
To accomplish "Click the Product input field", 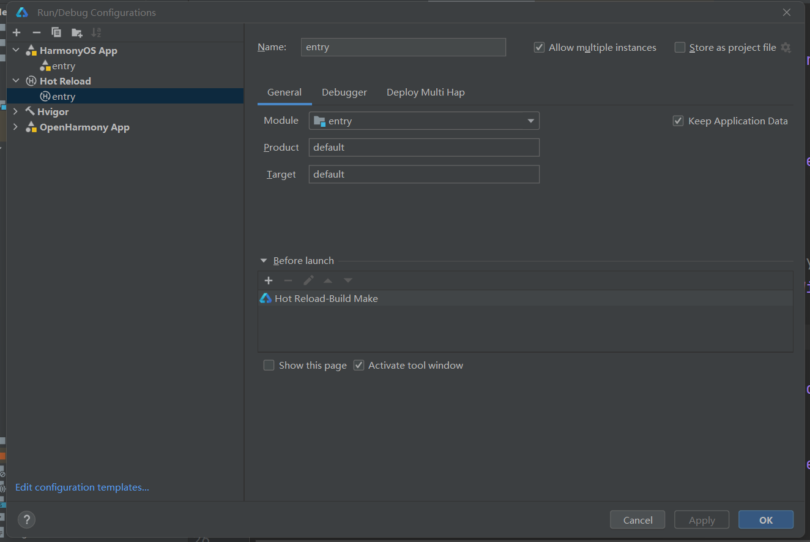I will pyautogui.click(x=424, y=148).
